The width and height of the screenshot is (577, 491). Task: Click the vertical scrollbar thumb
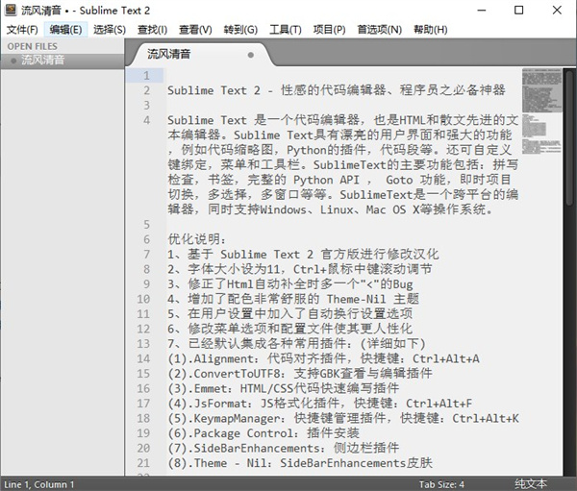point(569,138)
